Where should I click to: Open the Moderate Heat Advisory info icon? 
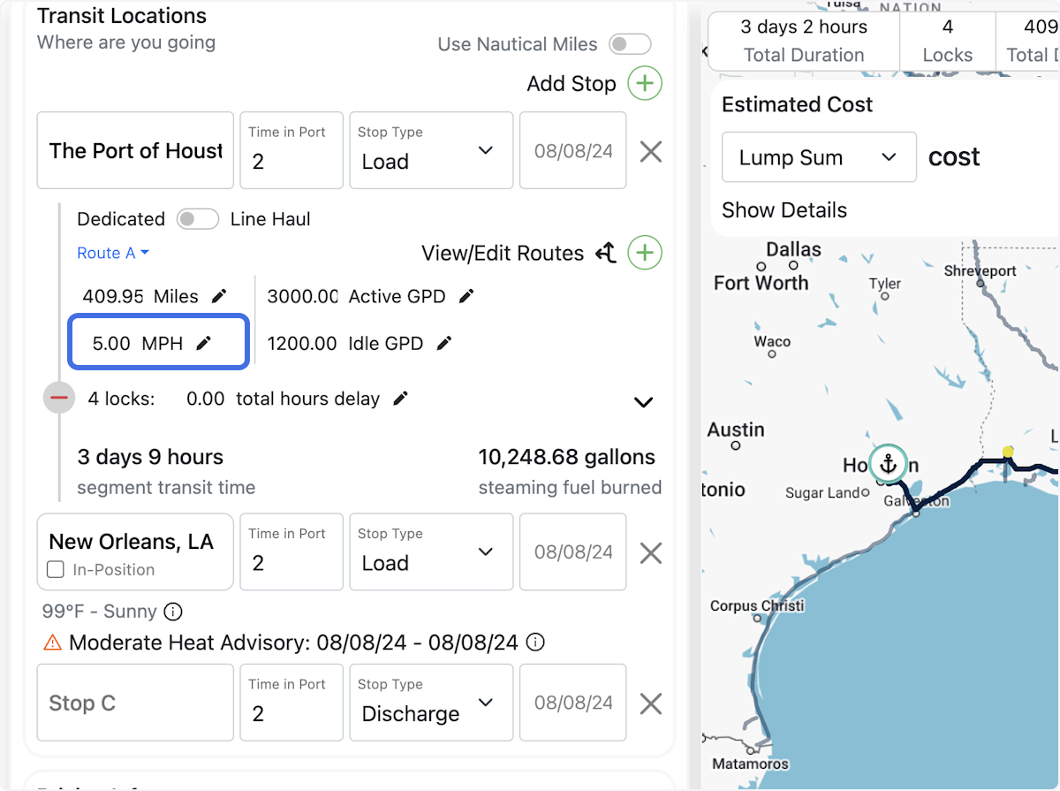tap(535, 643)
